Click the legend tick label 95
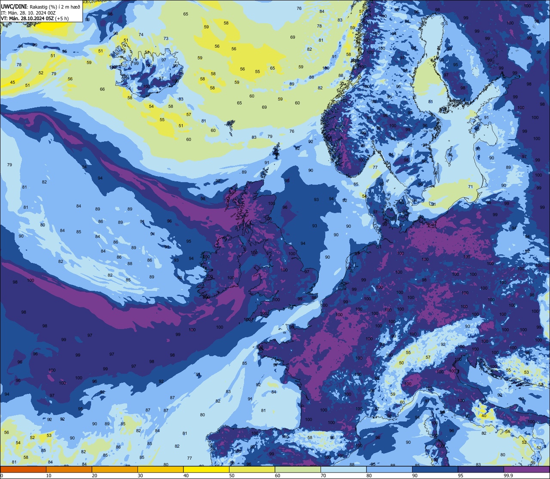 click(461, 476)
